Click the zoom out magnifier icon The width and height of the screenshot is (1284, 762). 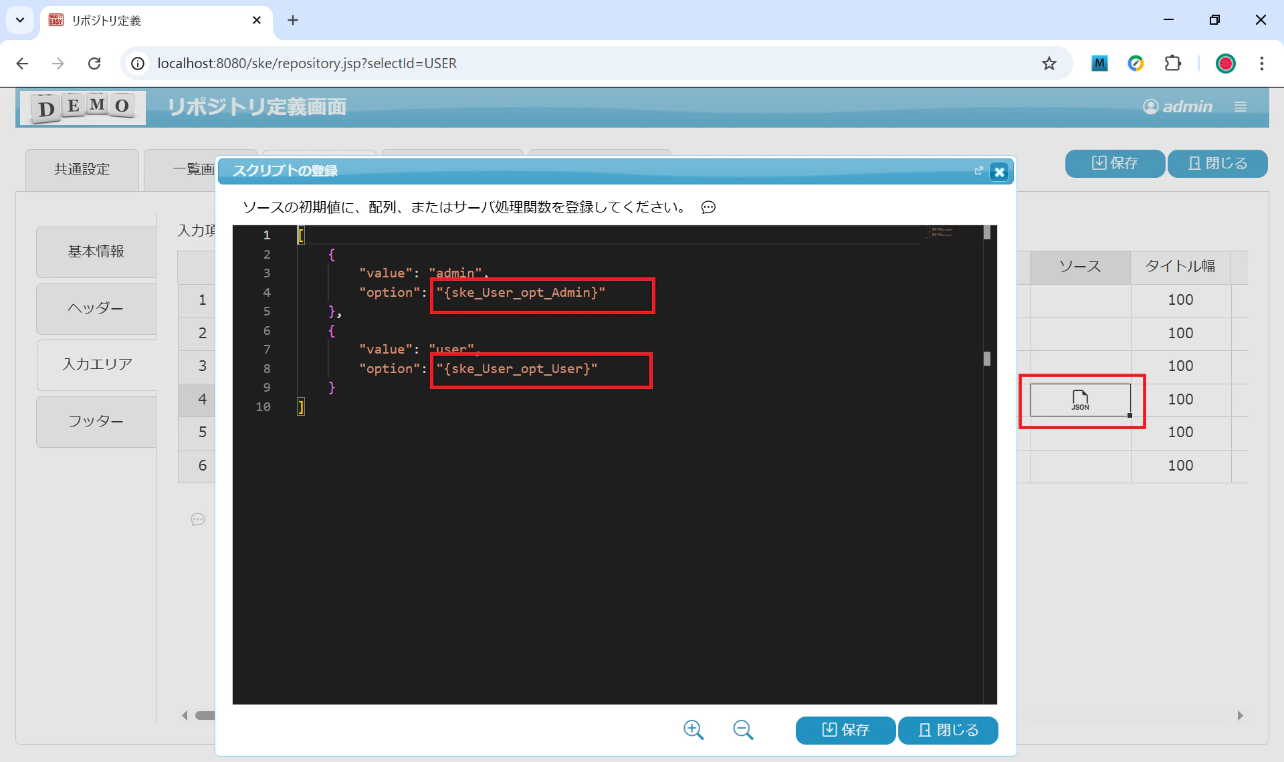coord(743,730)
